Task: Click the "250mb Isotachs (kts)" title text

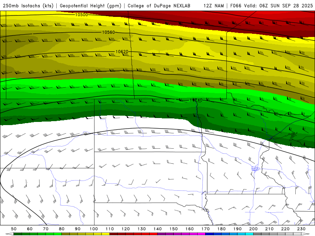Action: [x=28, y=6]
